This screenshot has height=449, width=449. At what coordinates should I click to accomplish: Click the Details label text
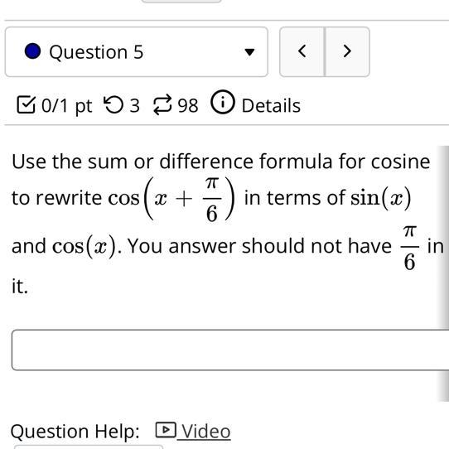pyautogui.click(x=271, y=106)
